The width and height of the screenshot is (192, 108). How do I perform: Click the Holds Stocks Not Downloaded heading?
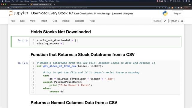[61, 32]
